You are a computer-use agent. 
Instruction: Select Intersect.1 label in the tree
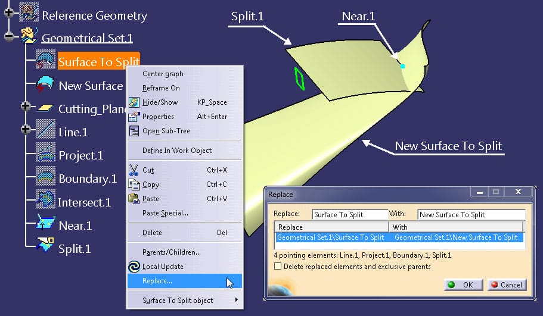click(84, 202)
